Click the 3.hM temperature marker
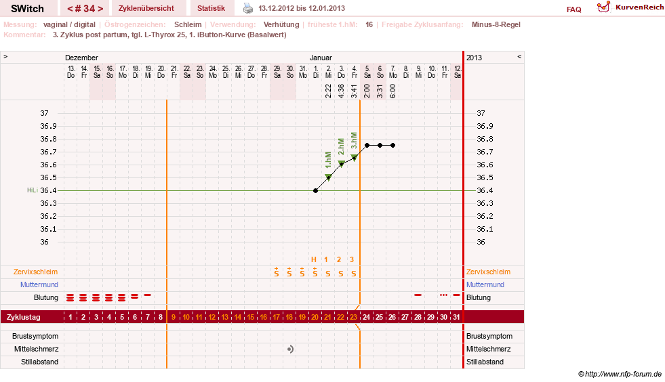This screenshot has width=665, height=382. 354,158
